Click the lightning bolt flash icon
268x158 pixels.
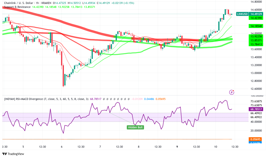pyautogui.click(x=232, y=92)
